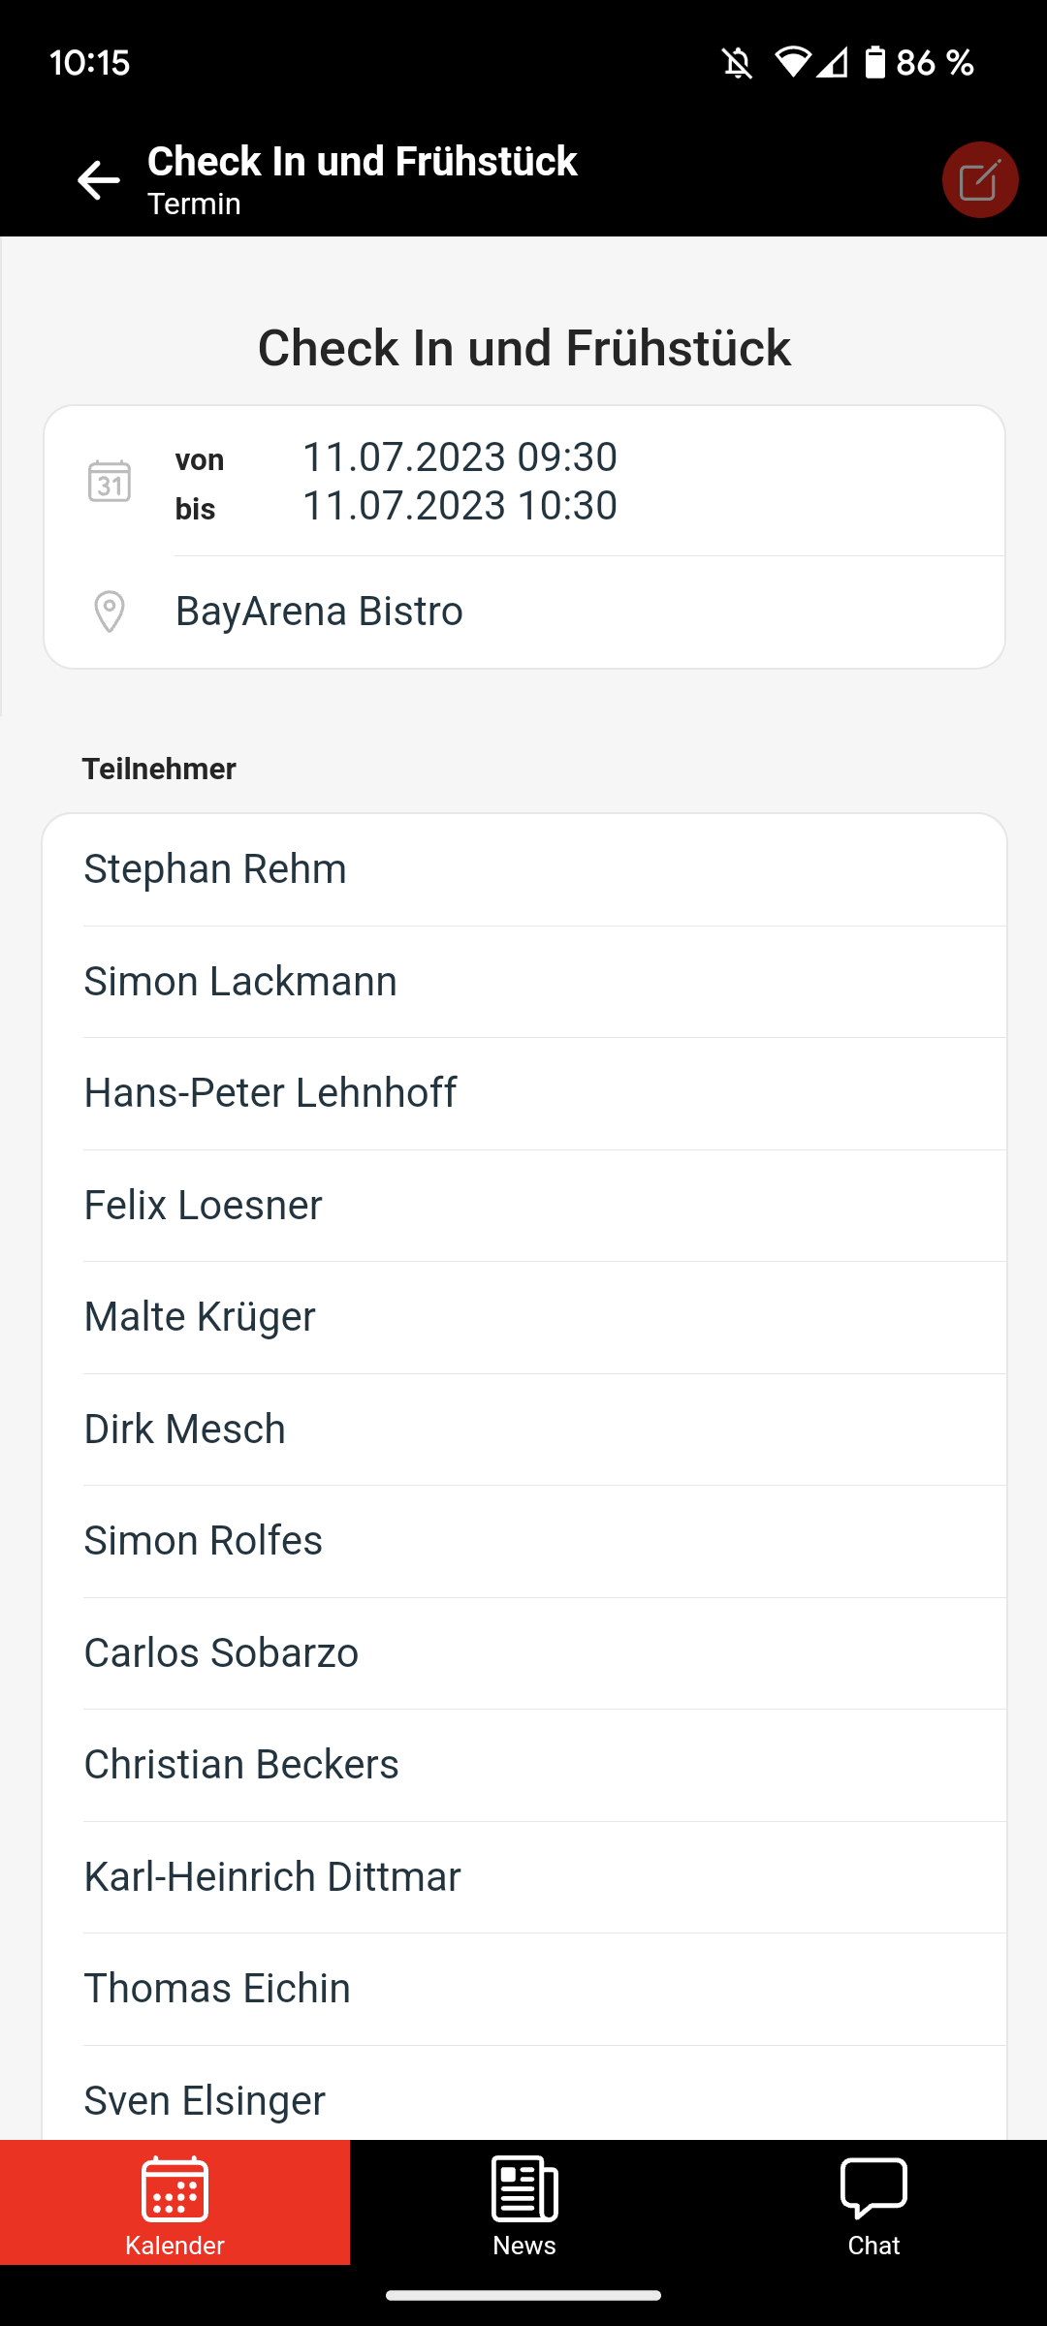Open the Chat tab
The width and height of the screenshot is (1047, 2326).
pyautogui.click(x=873, y=2202)
